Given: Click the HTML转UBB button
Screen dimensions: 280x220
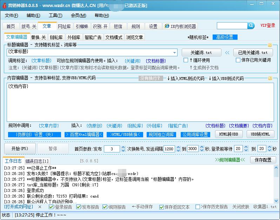Looking at the screenshot, I should pyautogui.click(x=229, y=134).
